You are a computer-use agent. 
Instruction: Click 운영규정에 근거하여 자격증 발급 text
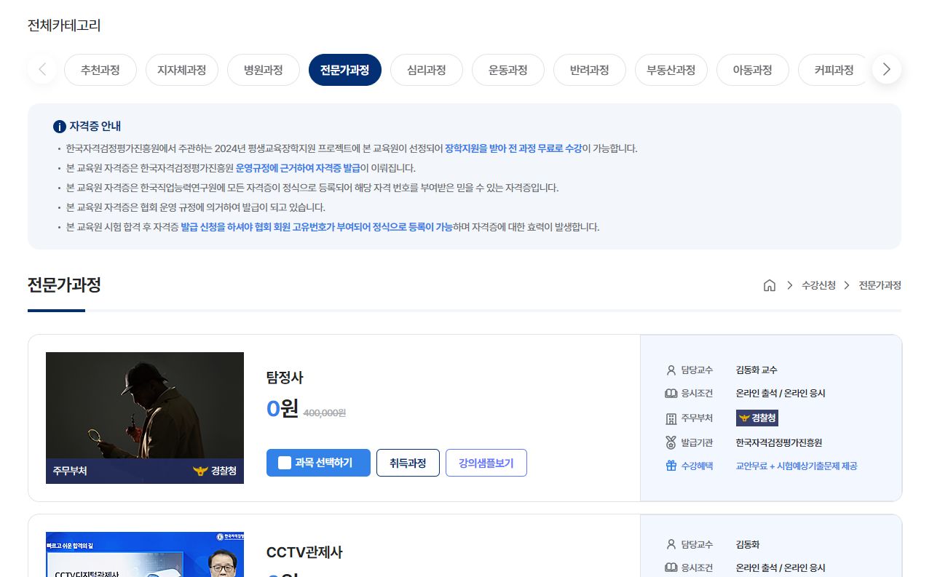pos(298,168)
